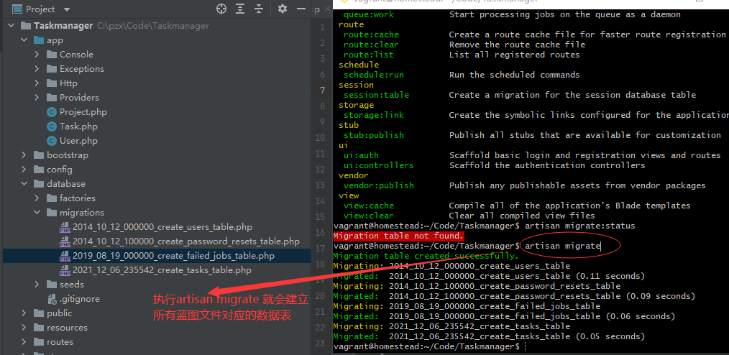Open Project panel settings gear
This screenshot has height=355, width=729.
point(283,9)
